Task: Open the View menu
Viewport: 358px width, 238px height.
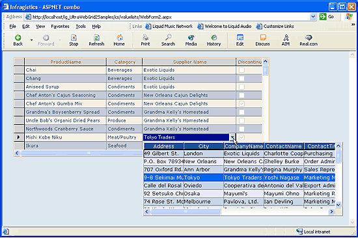Action: pos(40,27)
